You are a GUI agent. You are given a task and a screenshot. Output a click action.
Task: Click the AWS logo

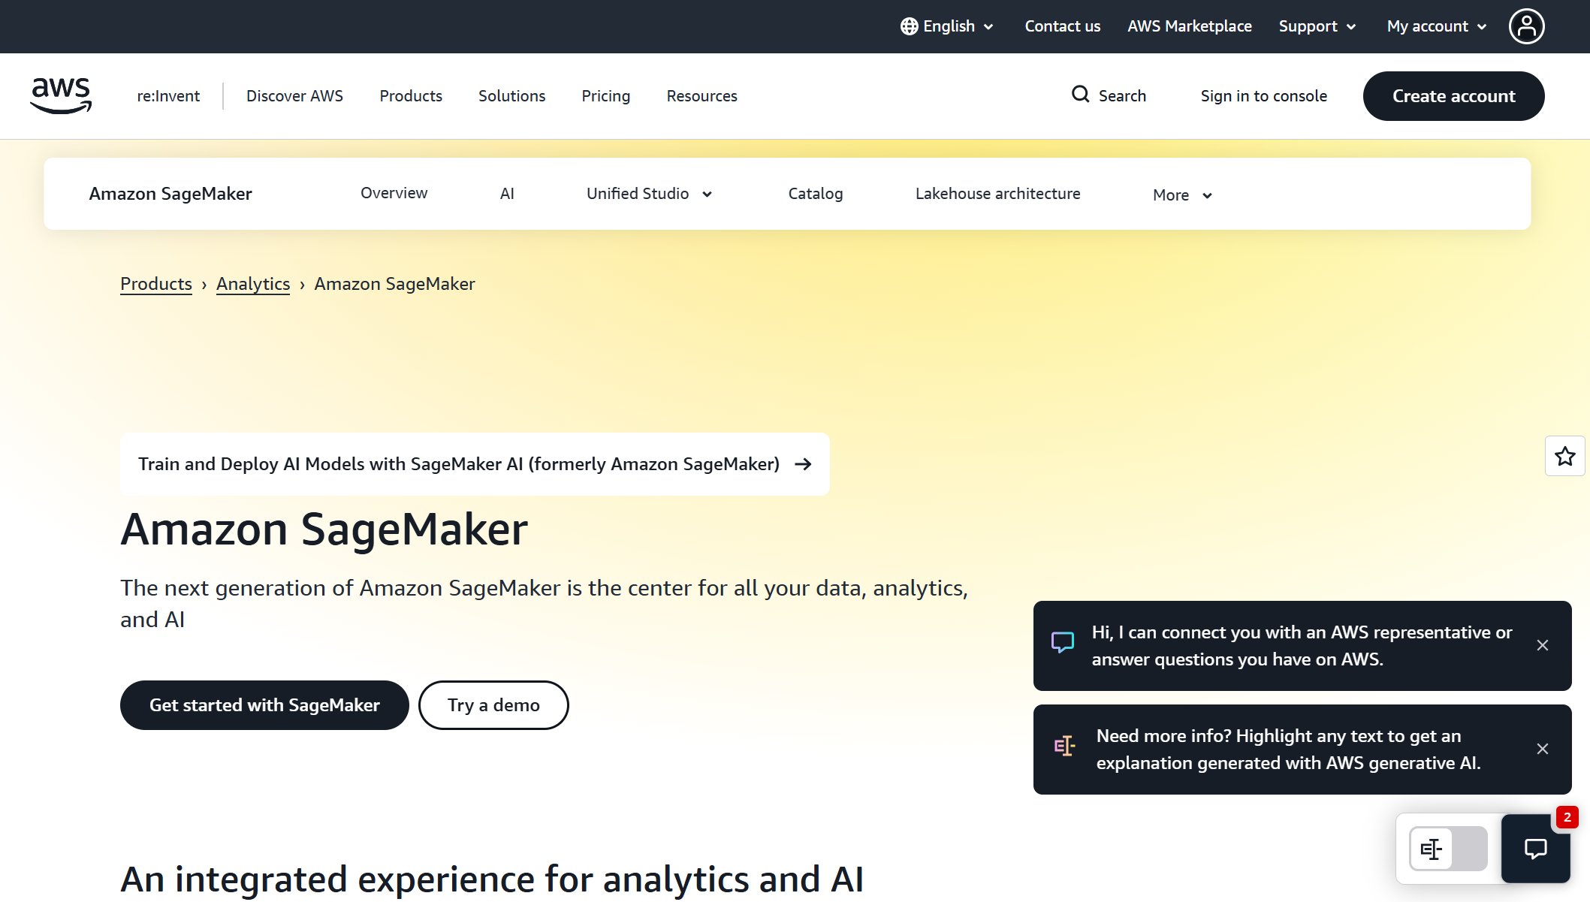(61, 95)
